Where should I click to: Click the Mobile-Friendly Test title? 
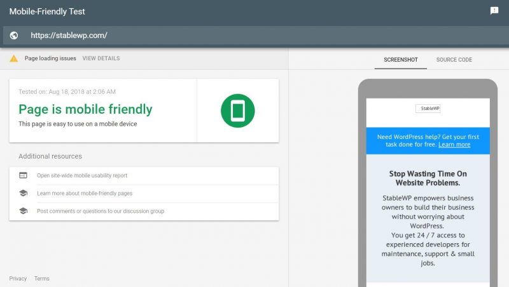click(47, 11)
